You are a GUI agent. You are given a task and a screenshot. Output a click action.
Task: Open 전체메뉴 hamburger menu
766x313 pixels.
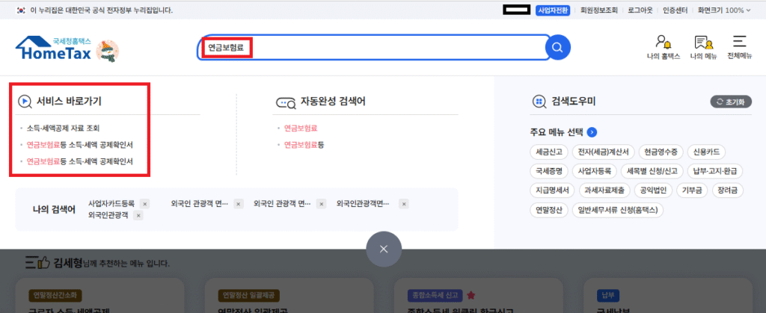(740, 47)
